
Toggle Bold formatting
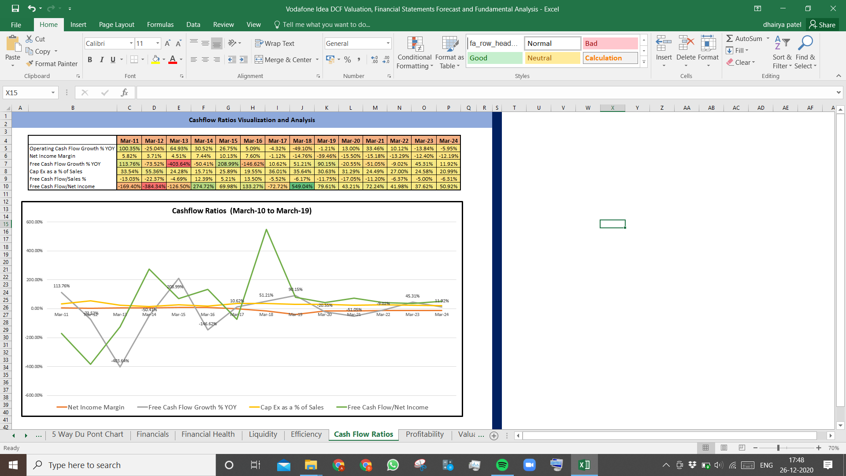(x=90, y=59)
